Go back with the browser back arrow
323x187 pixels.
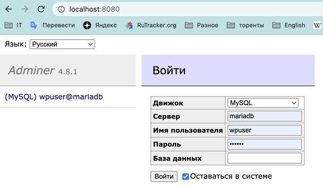pyautogui.click(x=9, y=9)
